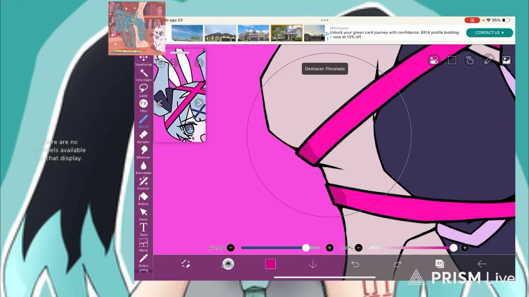Open brush settings preview 473.0

pos(228,264)
